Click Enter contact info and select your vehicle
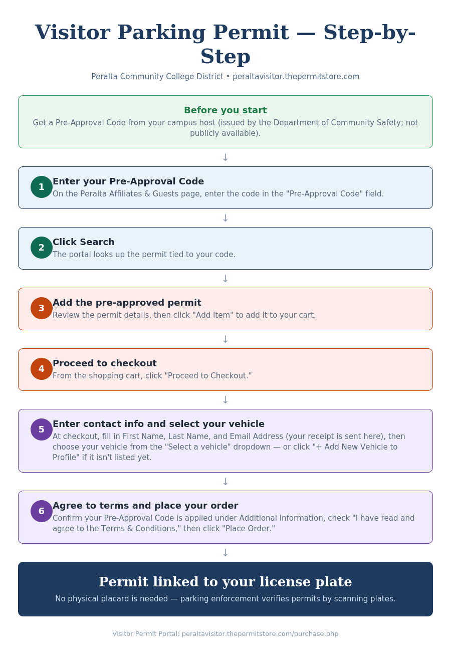451x658 pixels. pos(158,424)
